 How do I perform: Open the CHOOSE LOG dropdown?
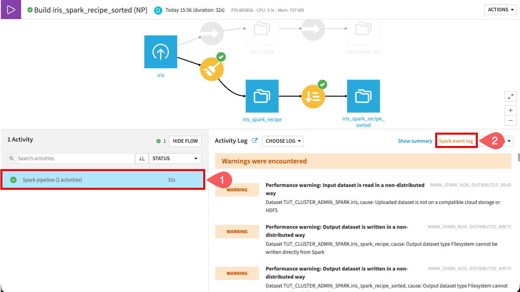pos(283,141)
